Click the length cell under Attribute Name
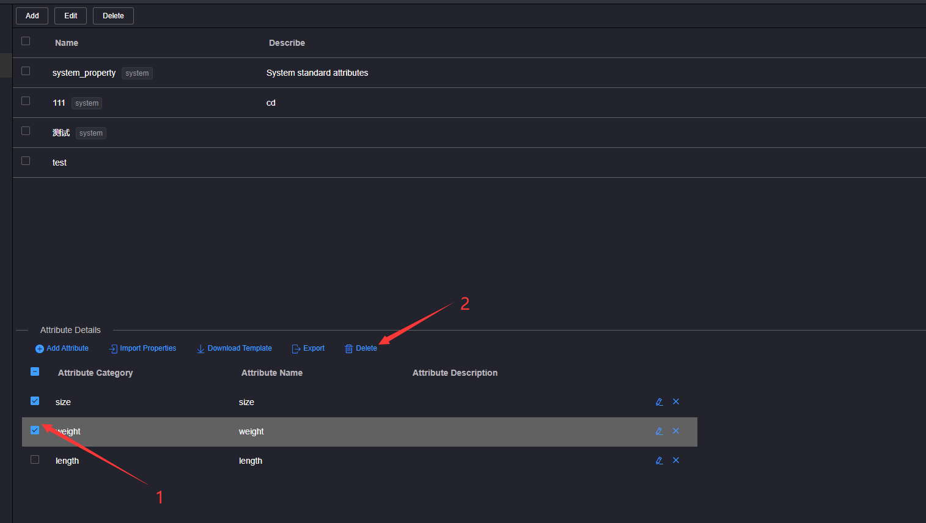 coord(251,461)
